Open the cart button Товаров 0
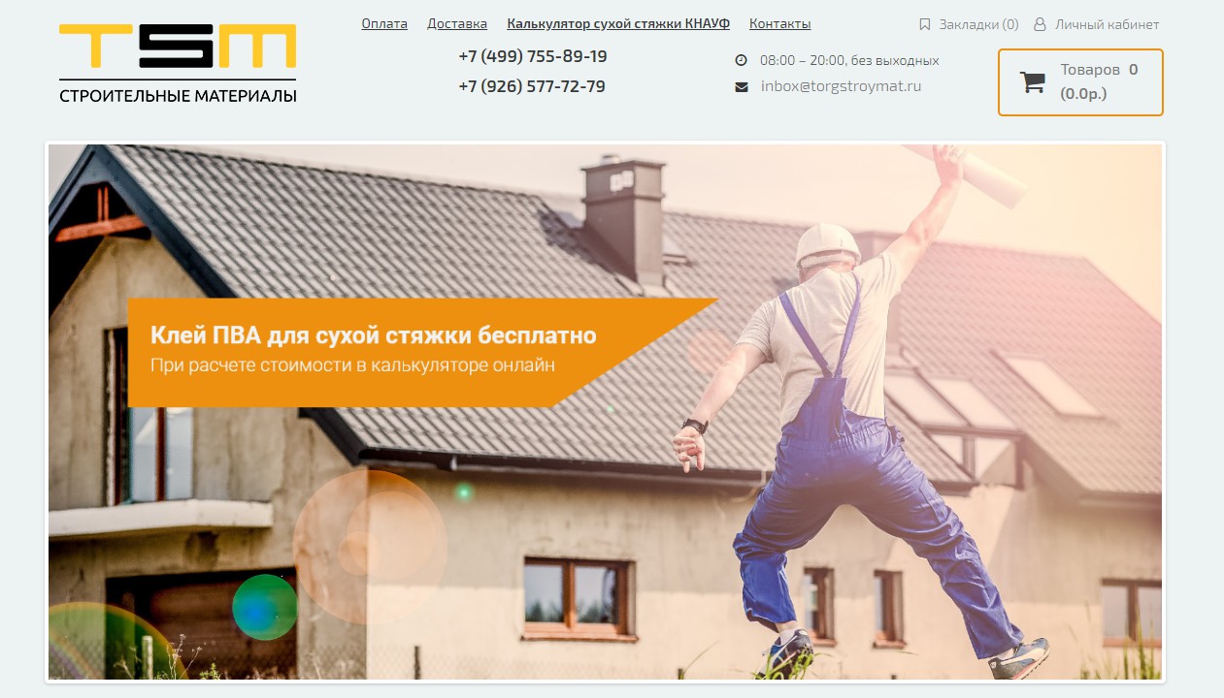The image size is (1224, 698). point(1080,82)
